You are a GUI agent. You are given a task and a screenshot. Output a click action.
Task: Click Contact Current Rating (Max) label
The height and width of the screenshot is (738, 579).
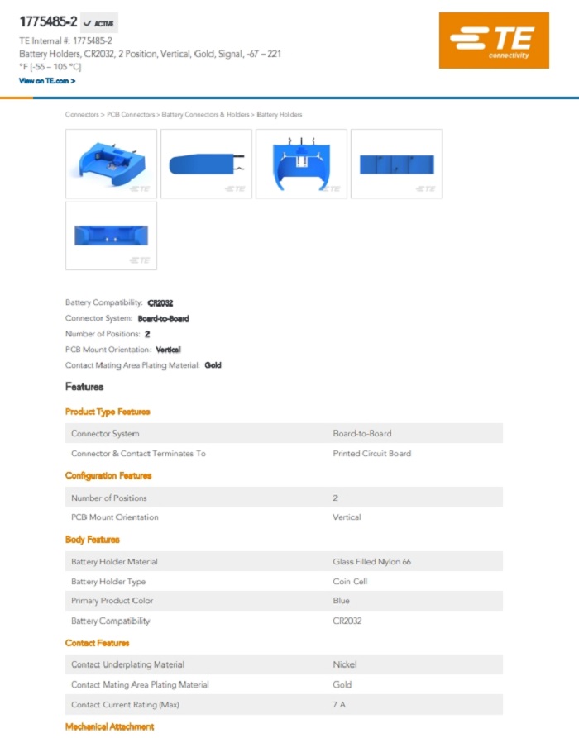click(126, 705)
